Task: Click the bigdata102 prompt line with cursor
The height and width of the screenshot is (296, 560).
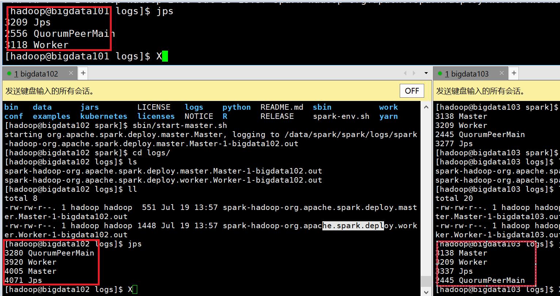Action: (71, 289)
